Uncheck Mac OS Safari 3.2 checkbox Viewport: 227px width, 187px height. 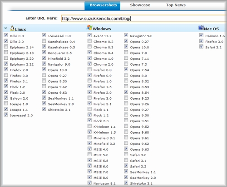(201, 47)
